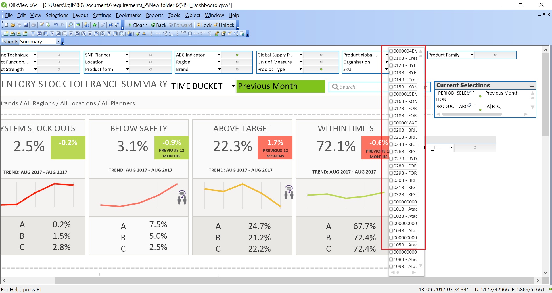Expand the Unit of Measure dropdown

pyautogui.click(x=301, y=62)
